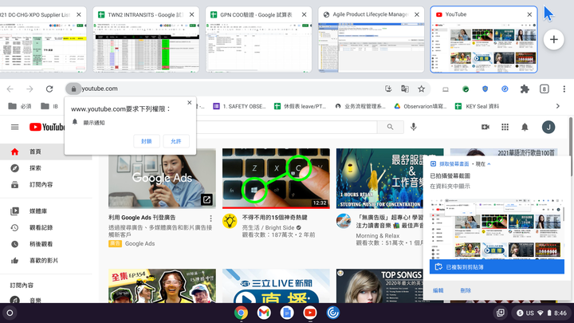Open 訂閱內容 in YouTube sidebar

point(45,184)
